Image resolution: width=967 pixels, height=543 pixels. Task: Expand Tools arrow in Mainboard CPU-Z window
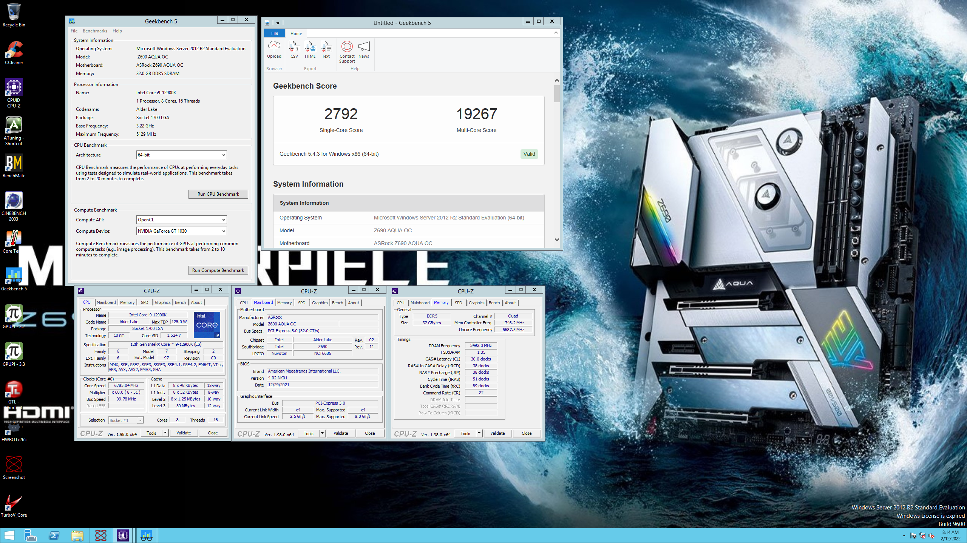[322, 433]
